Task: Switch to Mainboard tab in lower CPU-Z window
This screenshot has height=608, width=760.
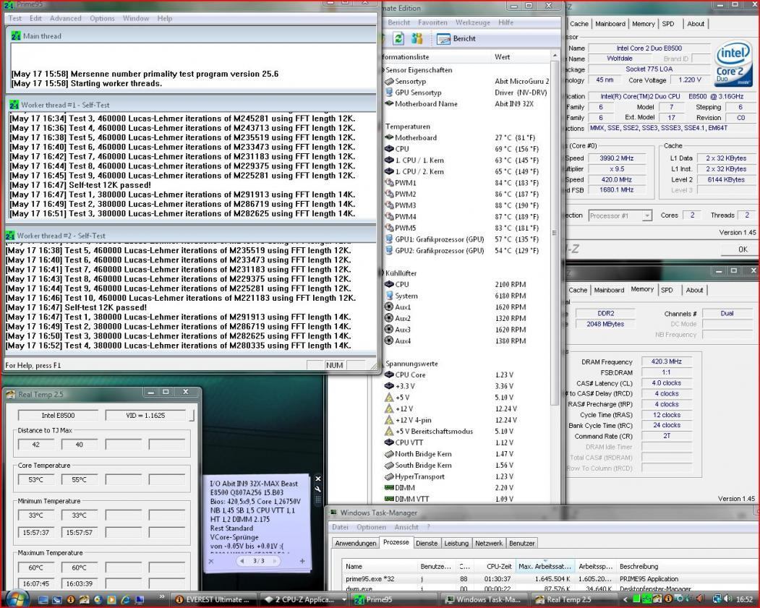Action: (610, 290)
